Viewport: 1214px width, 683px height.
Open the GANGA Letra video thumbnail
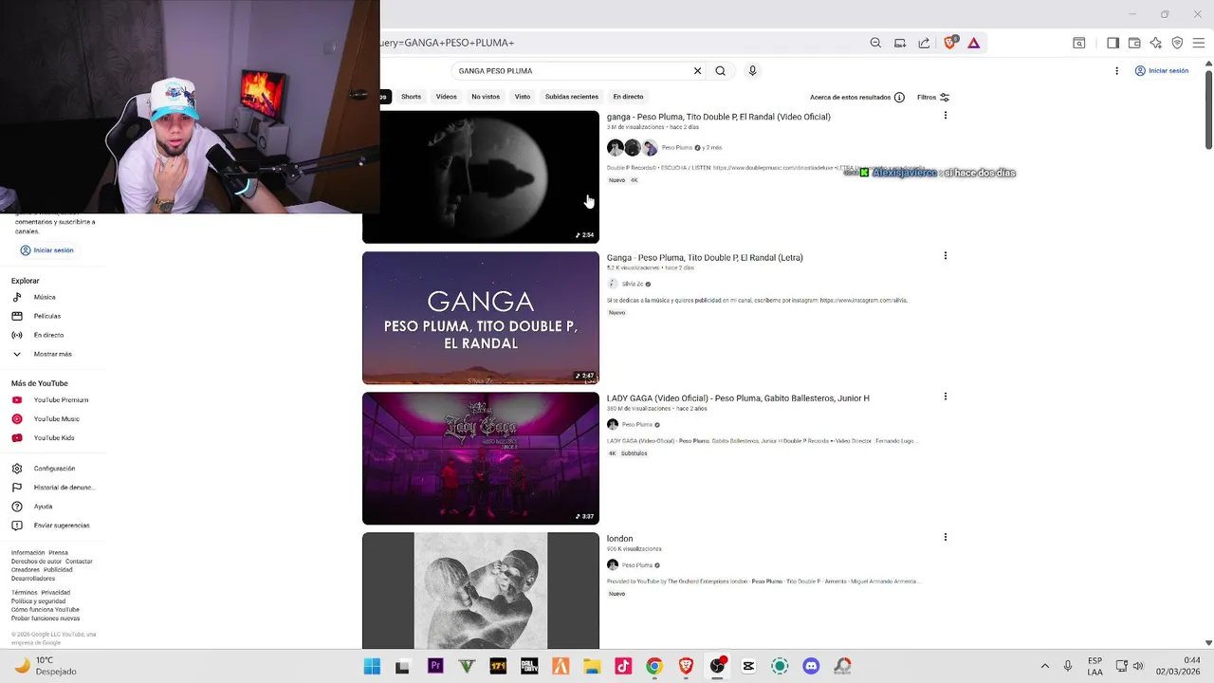tap(481, 318)
